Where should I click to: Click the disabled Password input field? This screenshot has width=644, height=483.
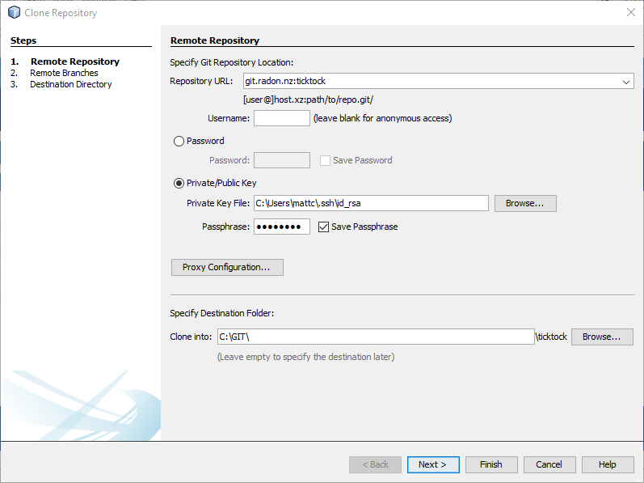pyautogui.click(x=282, y=160)
